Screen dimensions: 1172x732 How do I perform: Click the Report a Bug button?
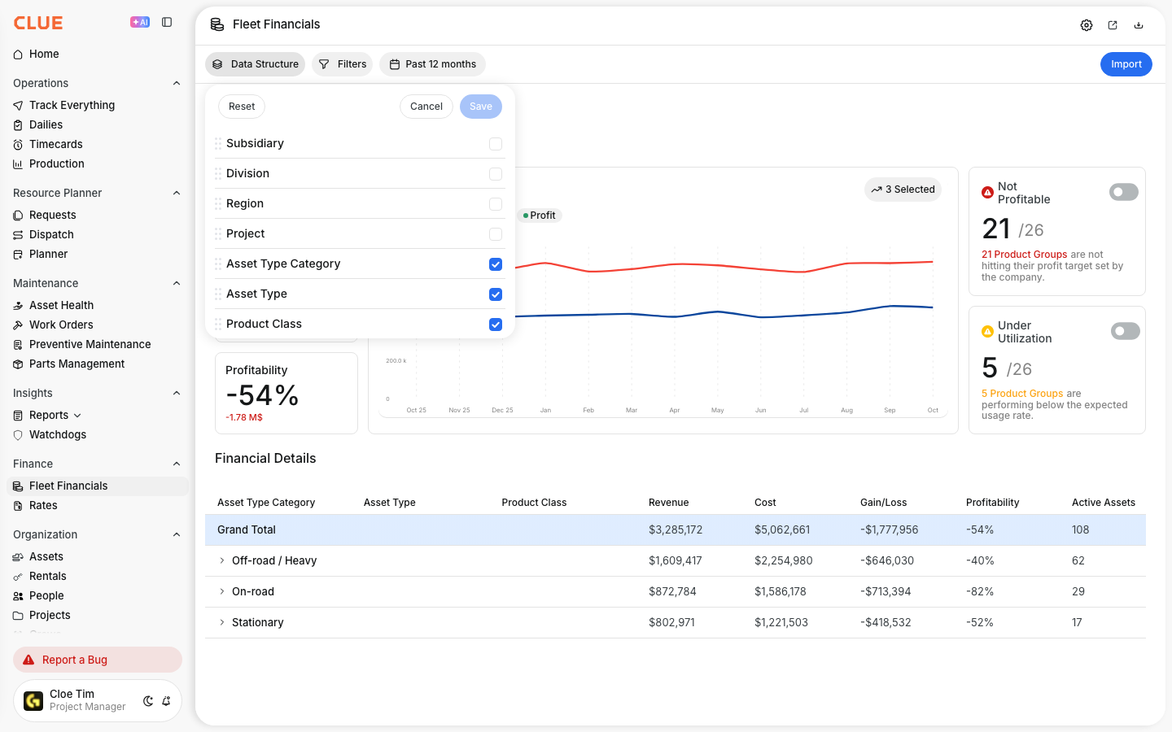(x=98, y=660)
